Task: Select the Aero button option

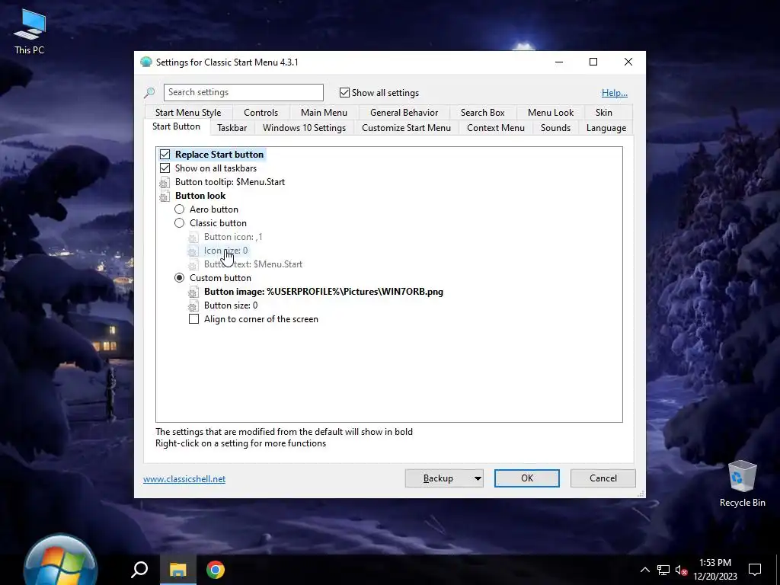Action: coord(179,209)
